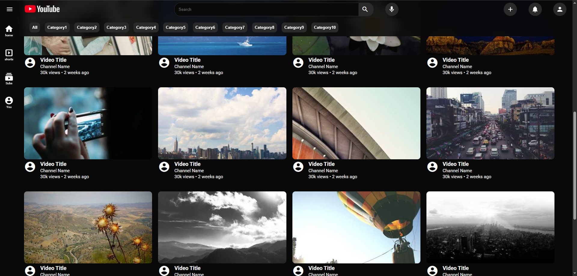Click channel avatar under the cloudy skyline video
This screenshot has height=276, width=577.
pyautogui.click(x=164, y=167)
